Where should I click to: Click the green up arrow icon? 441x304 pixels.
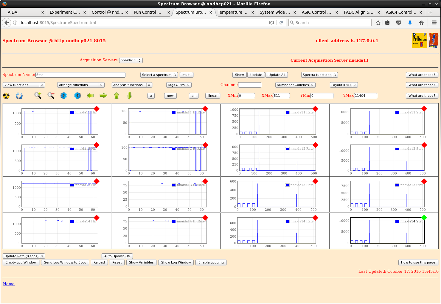click(x=117, y=96)
